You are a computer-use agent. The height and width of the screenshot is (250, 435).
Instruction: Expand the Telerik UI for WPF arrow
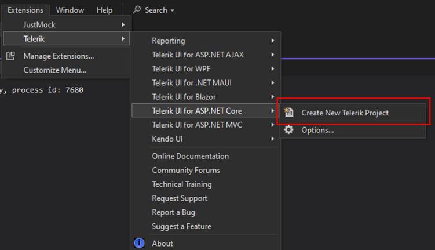(273, 68)
